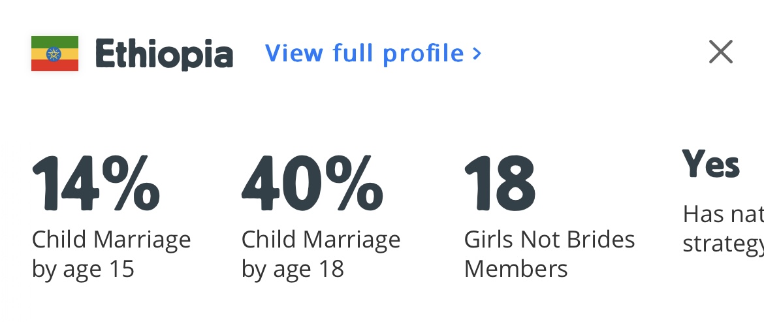Click the 14% child marriage statistic

click(x=95, y=182)
